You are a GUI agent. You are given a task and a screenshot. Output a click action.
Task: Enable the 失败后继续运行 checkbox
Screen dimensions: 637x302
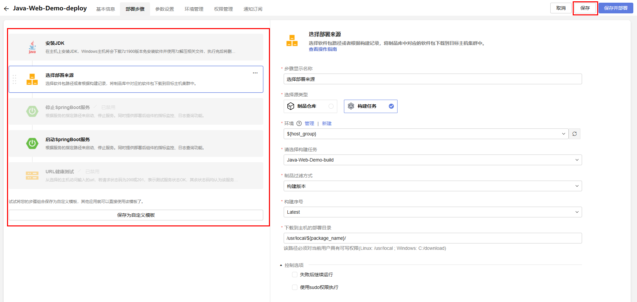[x=294, y=274]
